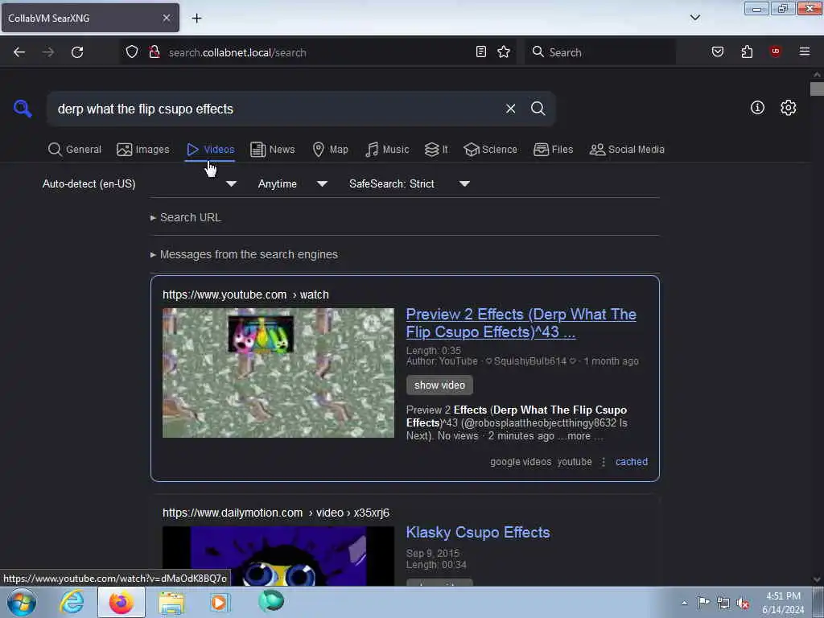Click the Klasky Csupo Effects thumbnail

278,556
